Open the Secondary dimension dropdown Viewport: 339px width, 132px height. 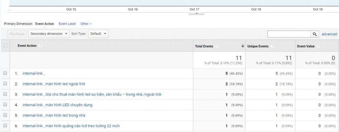point(49,34)
